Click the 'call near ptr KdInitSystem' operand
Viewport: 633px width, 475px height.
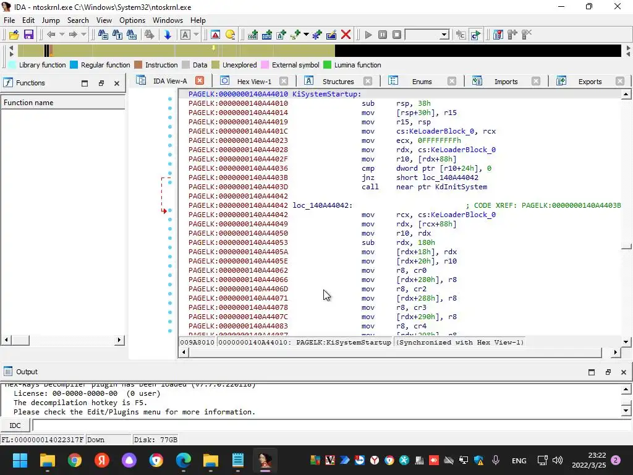(x=441, y=187)
